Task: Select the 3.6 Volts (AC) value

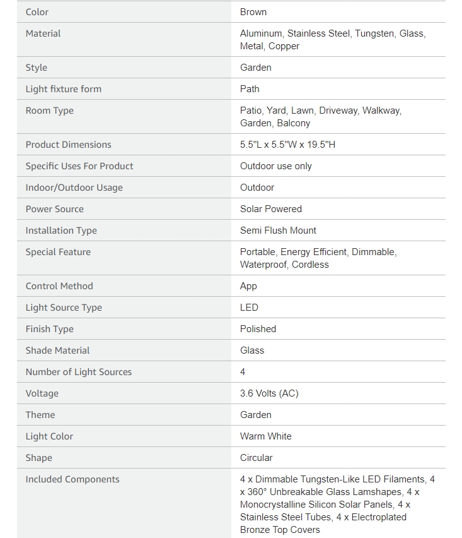Action: pyautogui.click(x=269, y=393)
